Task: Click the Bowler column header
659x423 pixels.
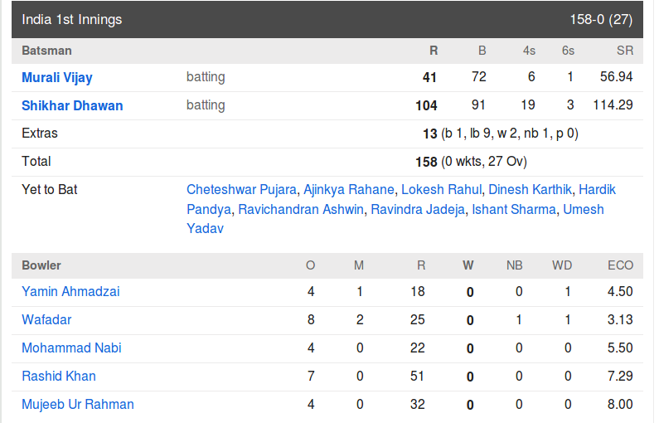Action: coord(41,265)
